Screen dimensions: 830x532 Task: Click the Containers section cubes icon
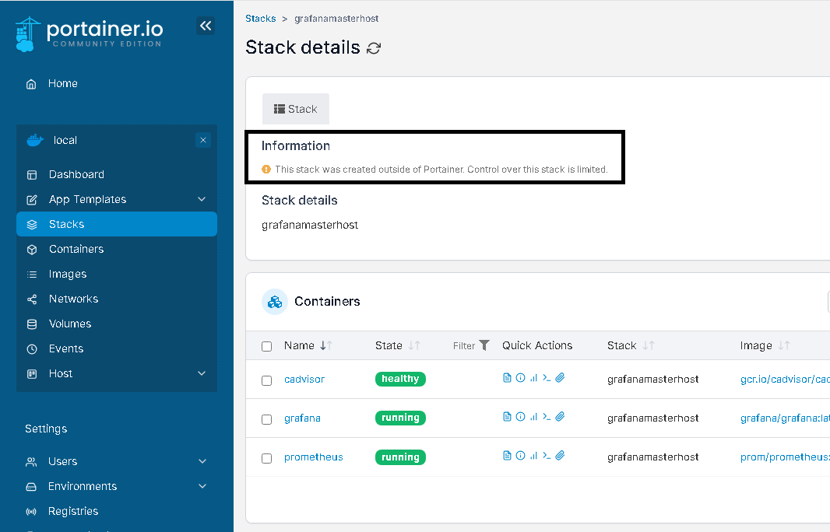[275, 302]
